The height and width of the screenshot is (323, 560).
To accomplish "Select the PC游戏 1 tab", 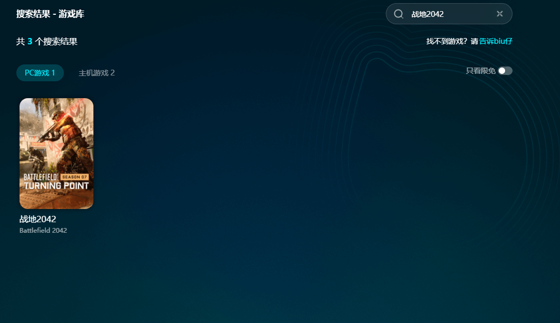I will click(40, 73).
